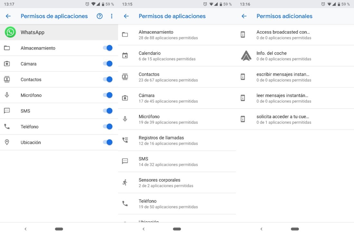Image resolution: width=354 pixels, height=236 pixels.
Task: Tap phone icon next to 19 de 50
Action: [x=125, y=203]
